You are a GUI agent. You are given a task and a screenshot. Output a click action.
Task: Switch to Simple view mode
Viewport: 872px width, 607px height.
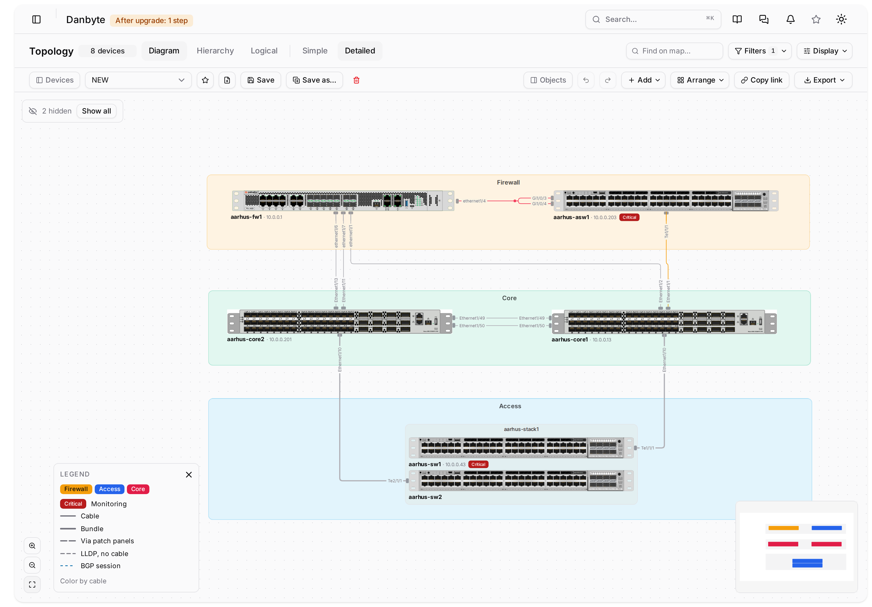pos(315,51)
